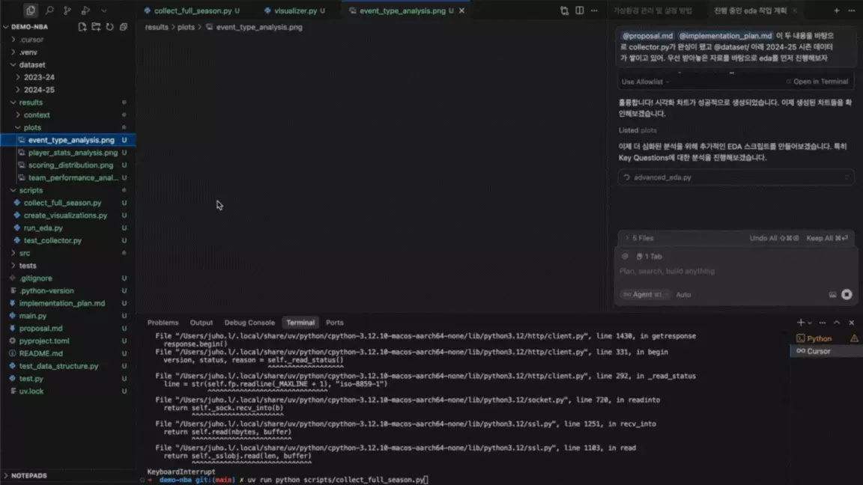Open the Ports panel tab
Image resolution: width=863 pixels, height=485 pixels.
click(x=335, y=323)
